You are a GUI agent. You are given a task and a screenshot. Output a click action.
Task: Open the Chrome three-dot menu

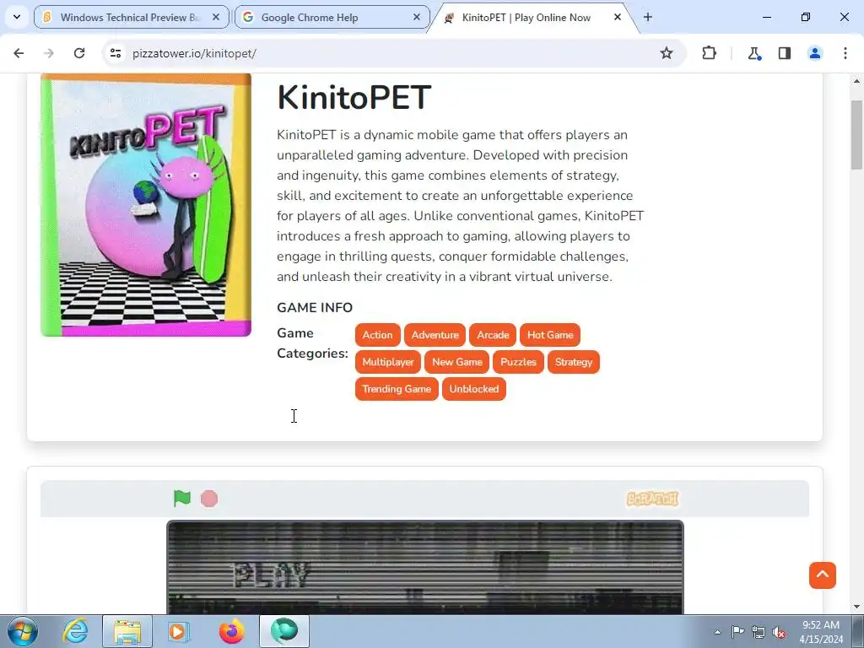(845, 53)
